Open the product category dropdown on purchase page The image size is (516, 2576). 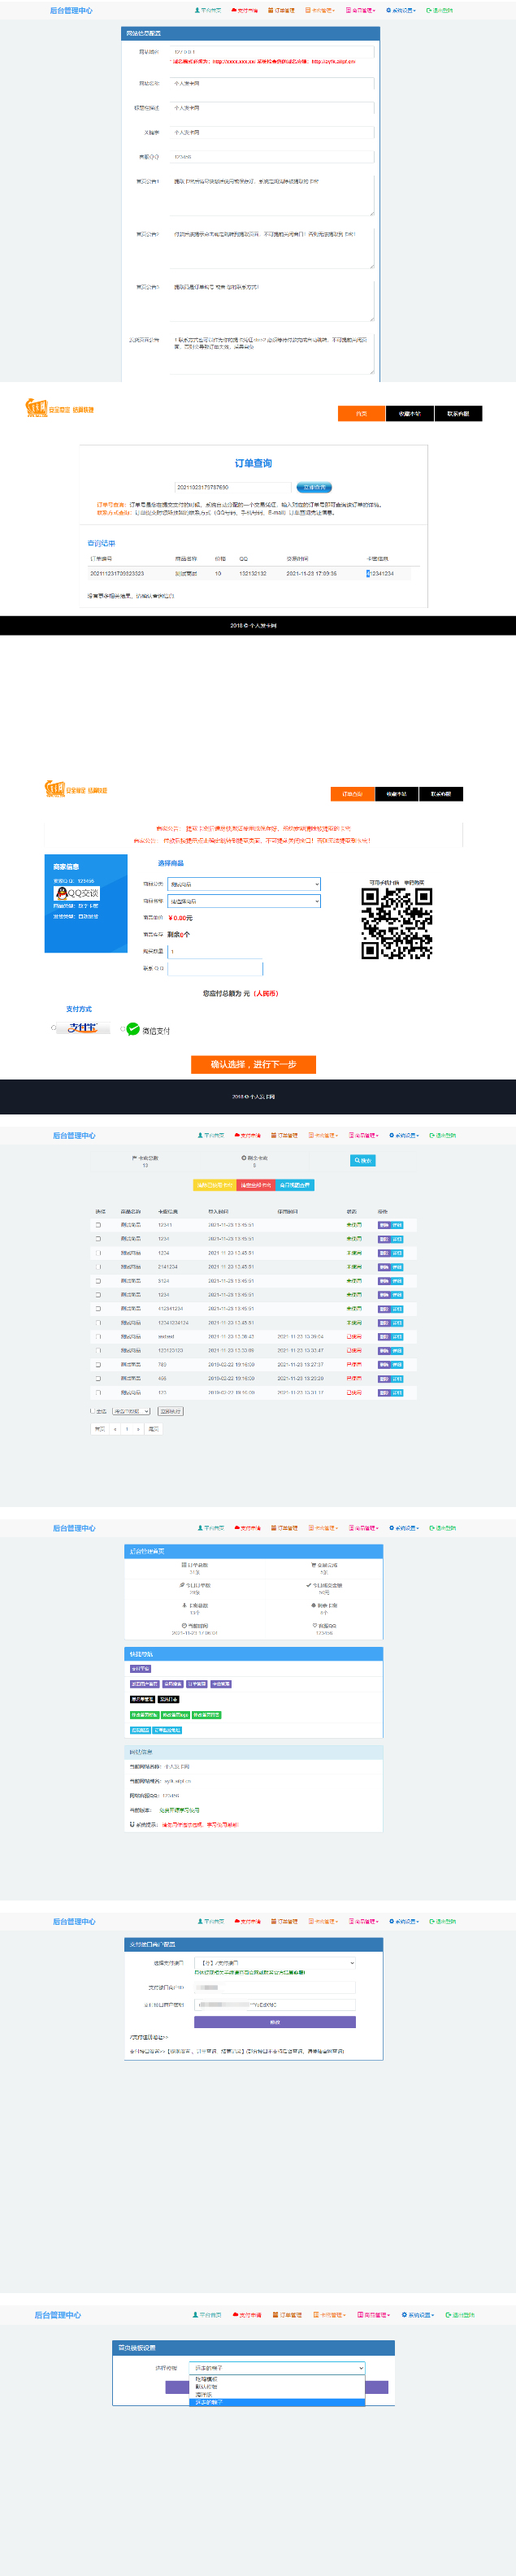[x=244, y=884]
